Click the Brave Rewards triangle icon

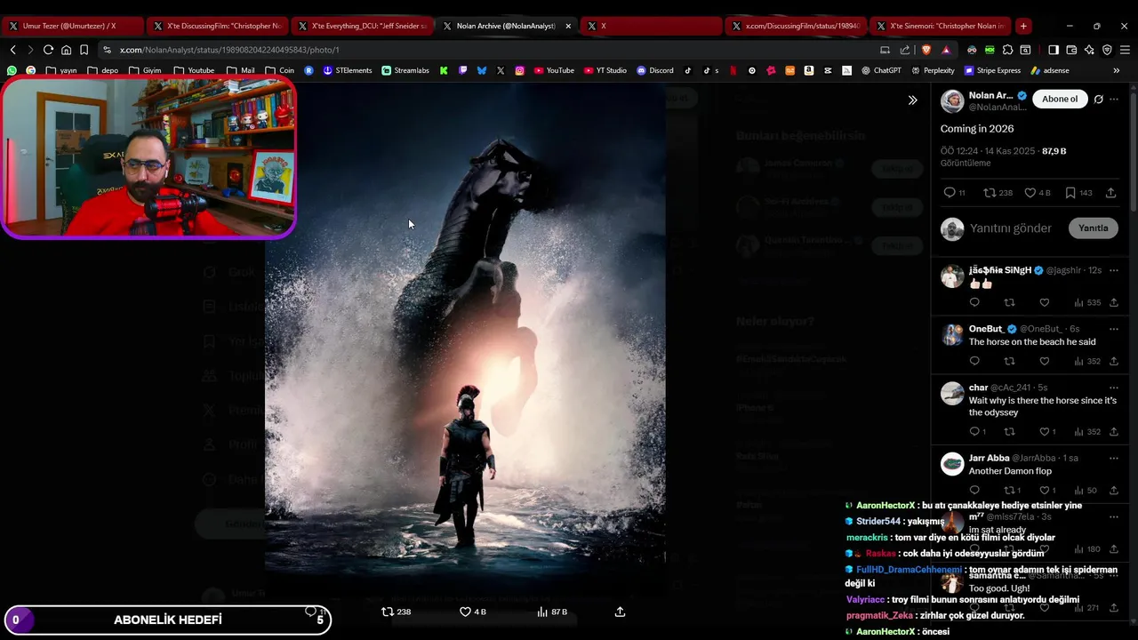click(945, 50)
